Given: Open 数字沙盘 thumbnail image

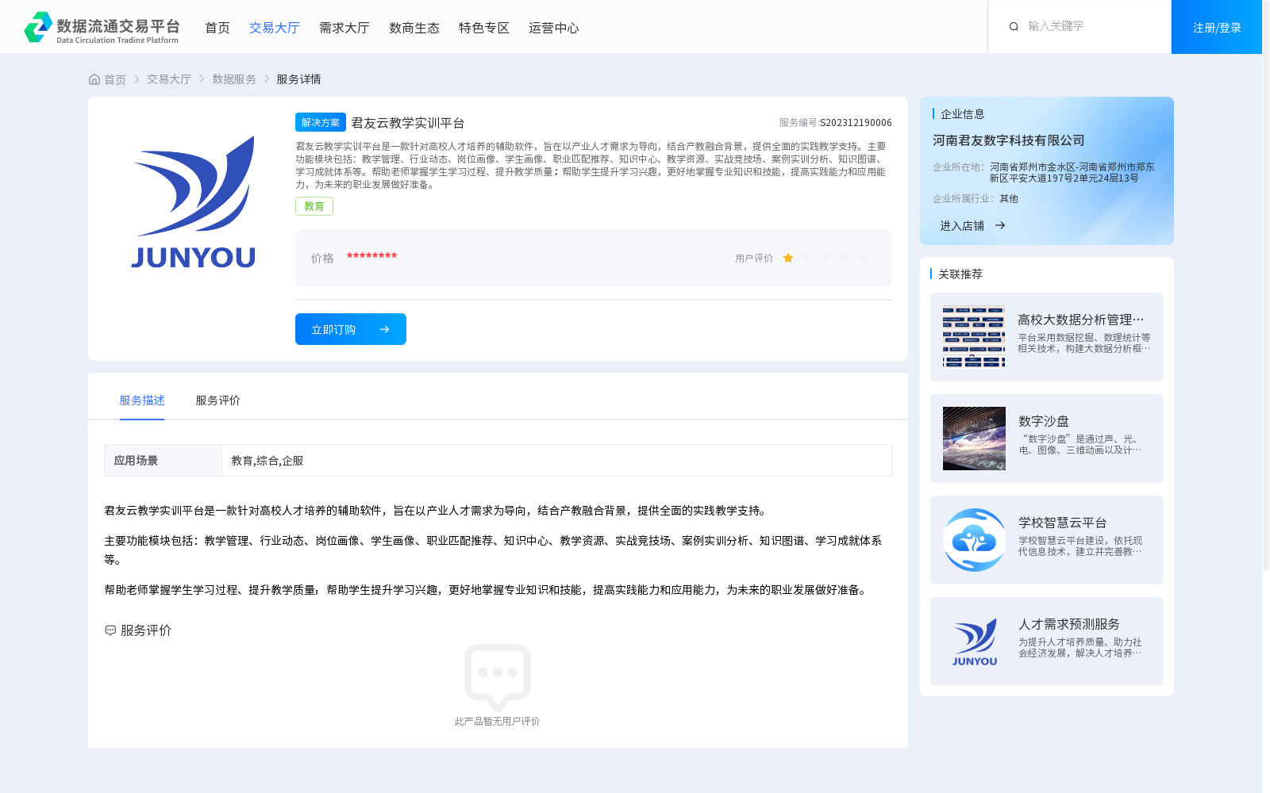Looking at the screenshot, I should [974, 439].
